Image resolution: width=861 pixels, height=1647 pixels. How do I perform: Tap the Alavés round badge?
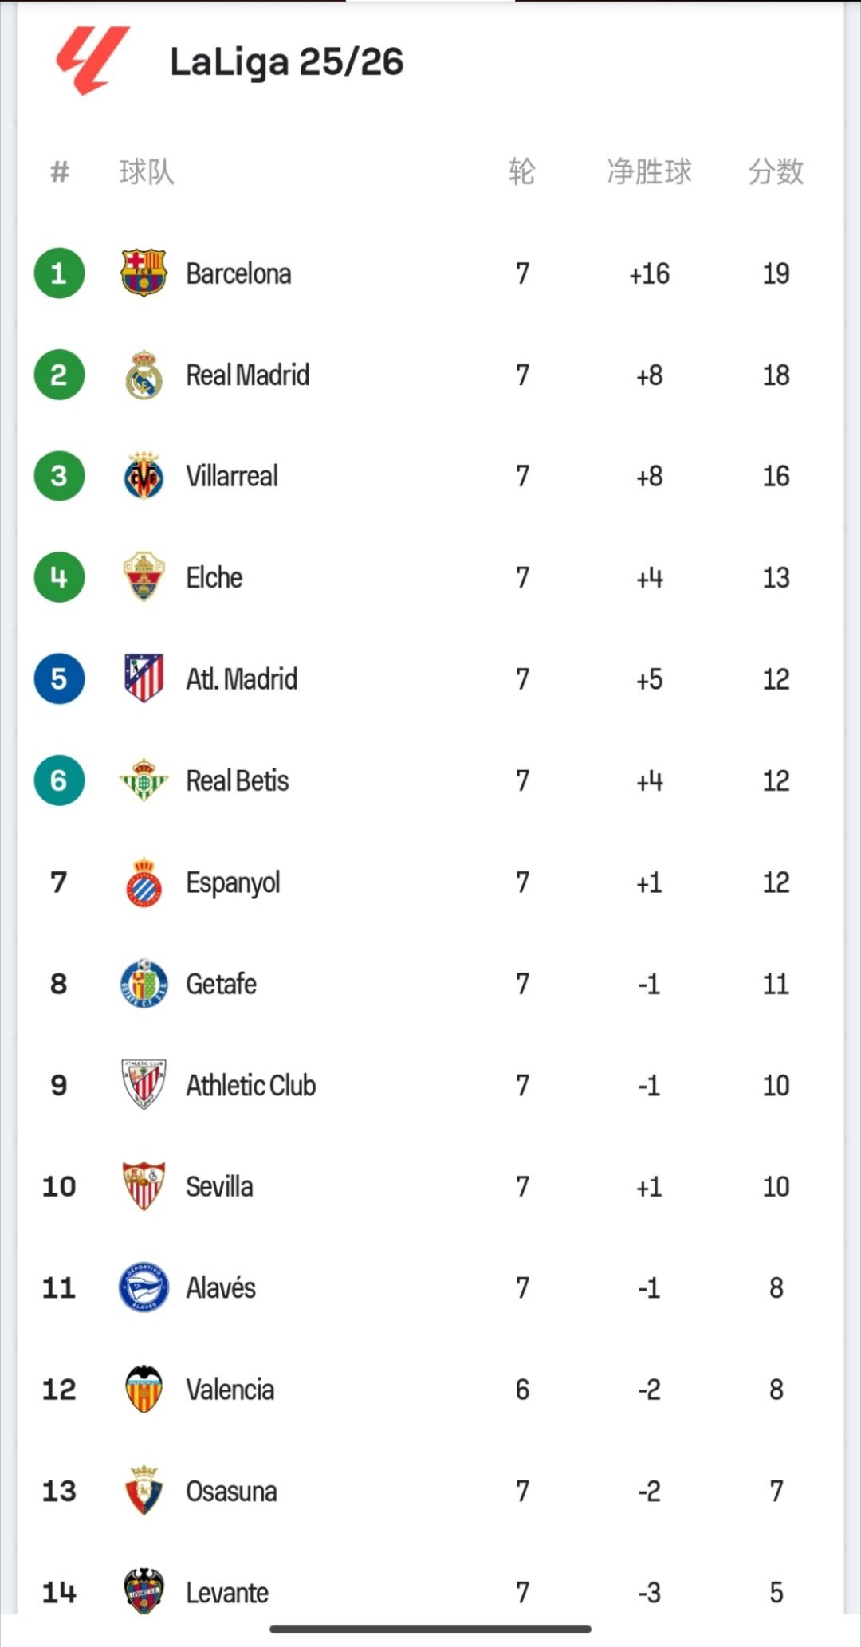143,1287
